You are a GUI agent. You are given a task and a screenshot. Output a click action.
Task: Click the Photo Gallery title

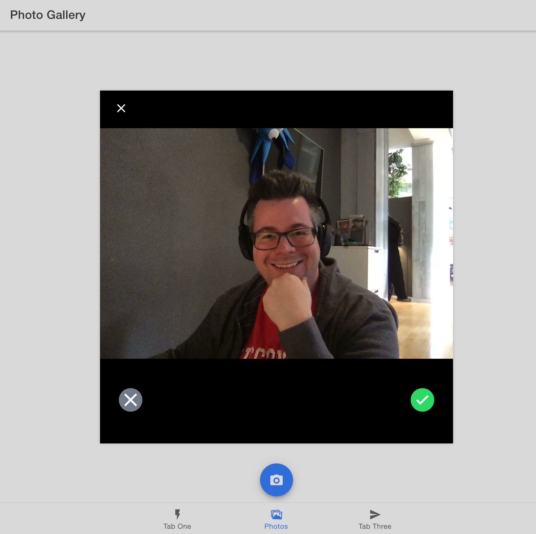(48, 15)
